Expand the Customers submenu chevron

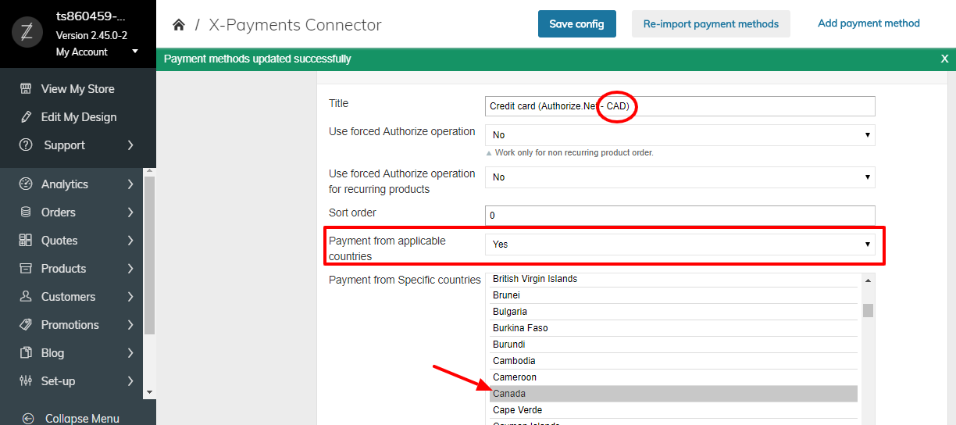[x=130, y=297]
